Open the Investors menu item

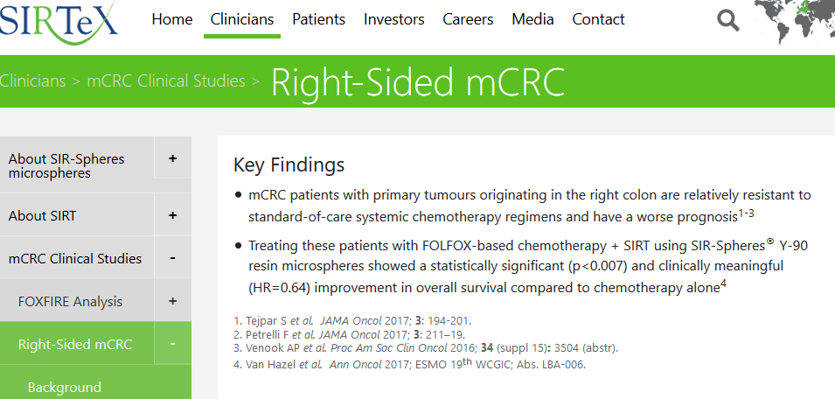tap(394, 20)
